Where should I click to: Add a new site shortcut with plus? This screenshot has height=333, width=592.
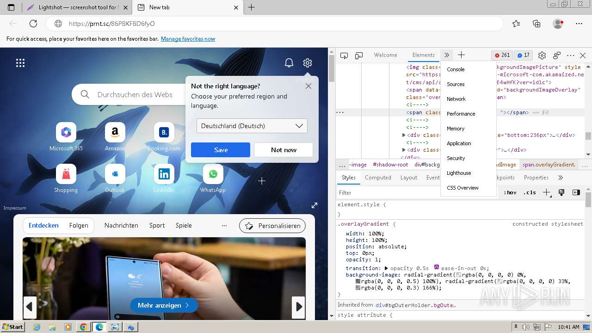262,181
